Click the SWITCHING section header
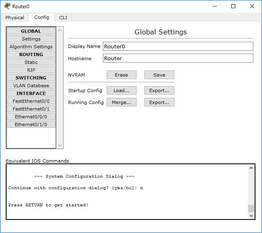 point(31,78)
